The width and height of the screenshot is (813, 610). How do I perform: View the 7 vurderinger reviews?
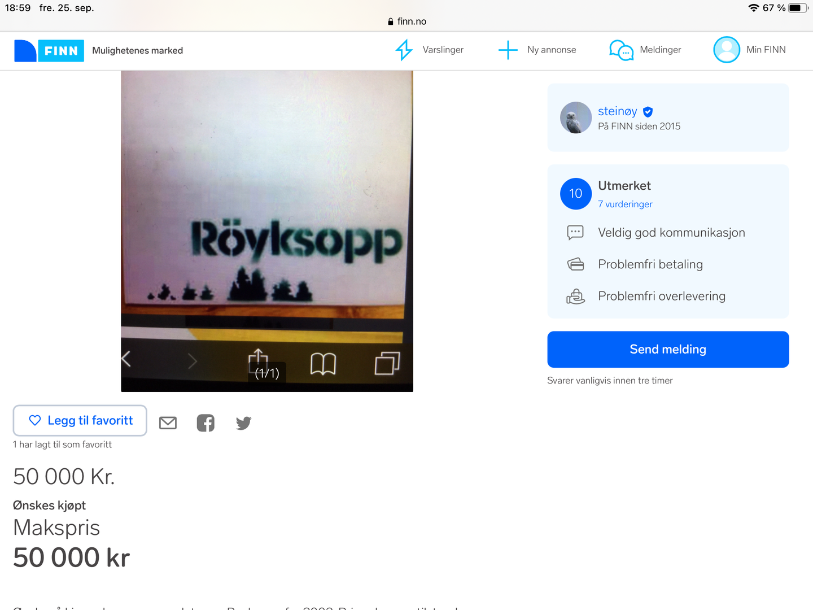625,204
